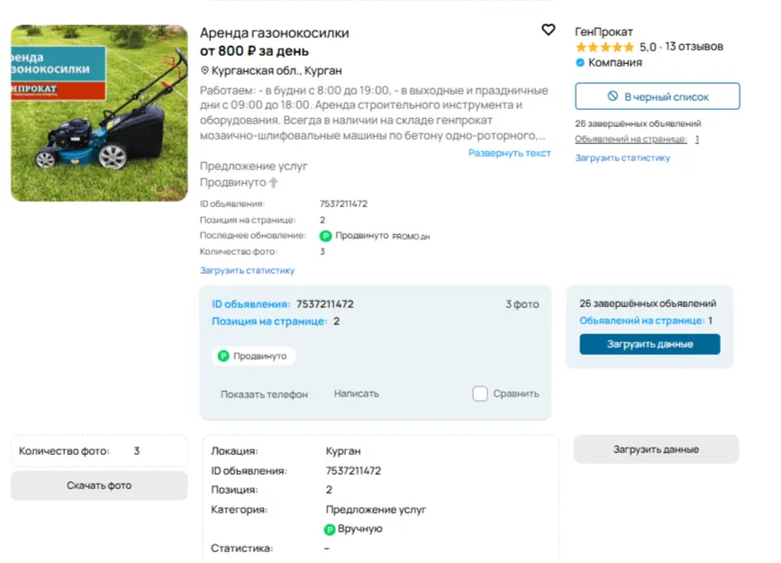Click the blue Загрузить данные button
Image resolution: width=781 pixels, height=563 pixels.
(x=649, y=344)
